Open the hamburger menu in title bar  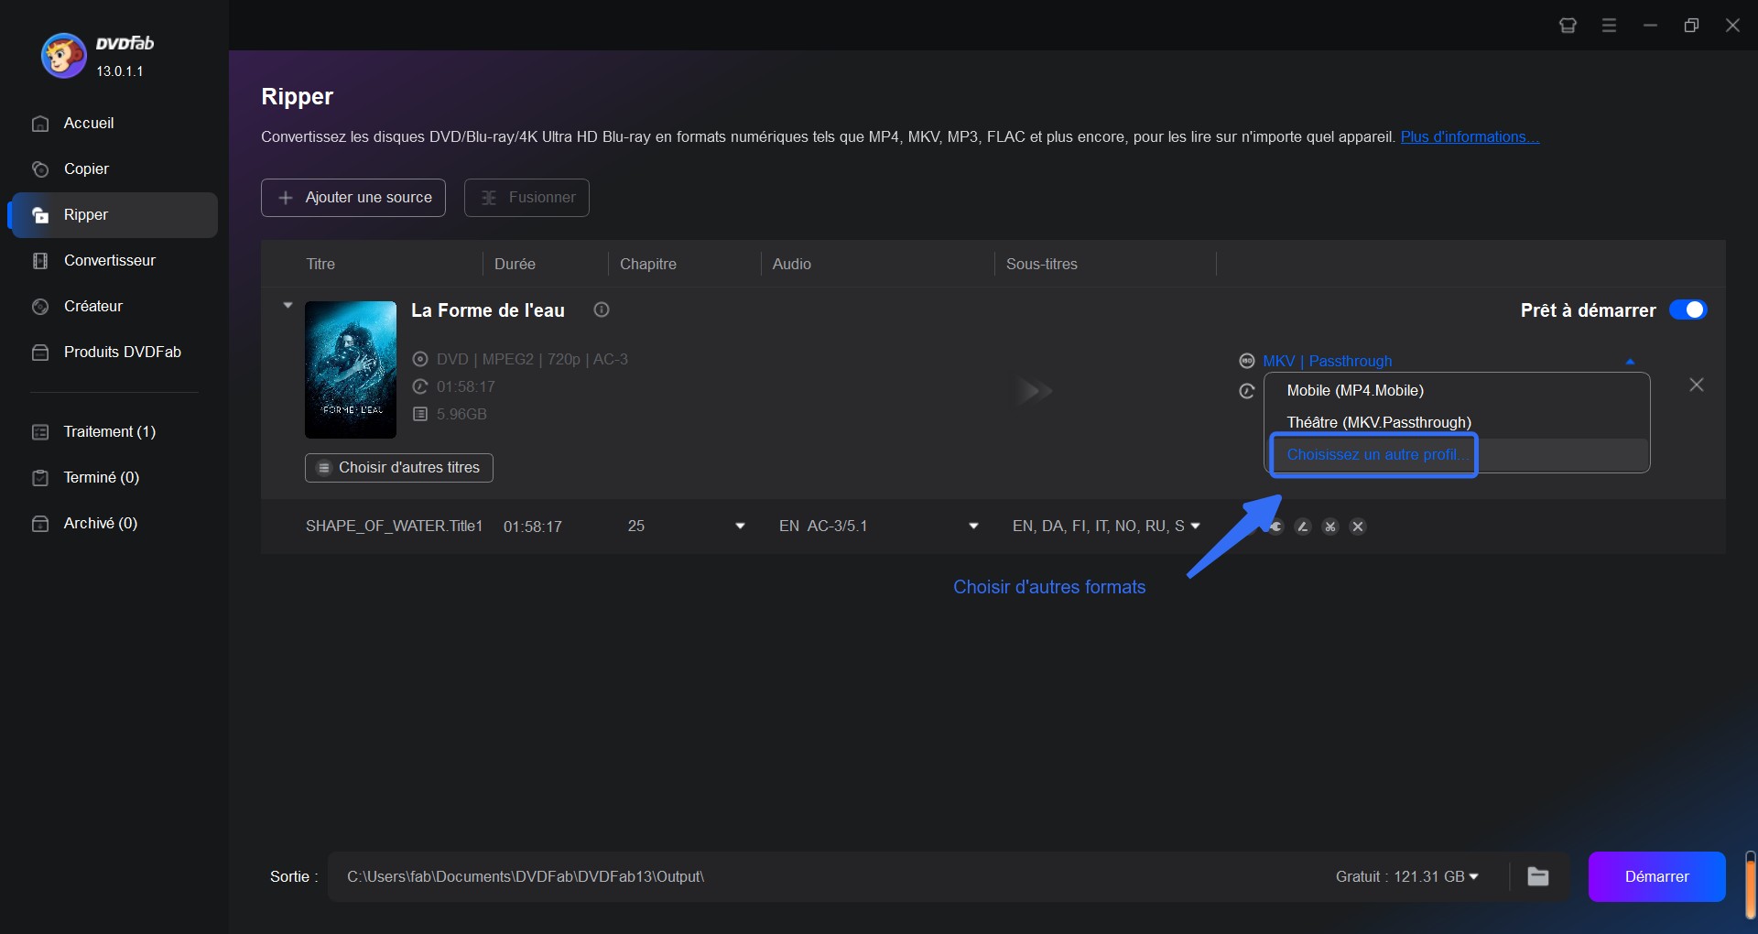[1609, 26]
